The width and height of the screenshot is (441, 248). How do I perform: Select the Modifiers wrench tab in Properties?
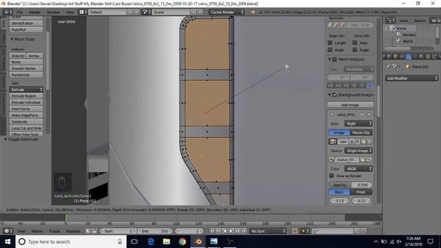409,56
